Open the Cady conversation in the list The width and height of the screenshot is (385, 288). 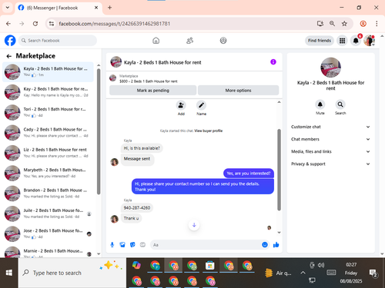(x=48, y=132)
